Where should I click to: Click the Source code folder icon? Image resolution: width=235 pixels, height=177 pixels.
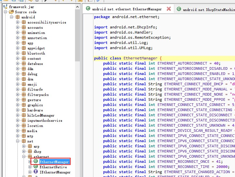coord(11,12)
